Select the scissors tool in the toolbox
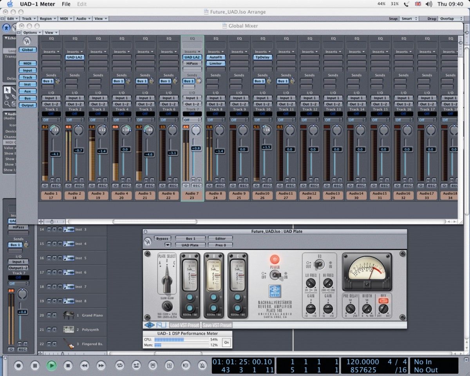This screenshot has width=470, height=376. coord(7,97)
